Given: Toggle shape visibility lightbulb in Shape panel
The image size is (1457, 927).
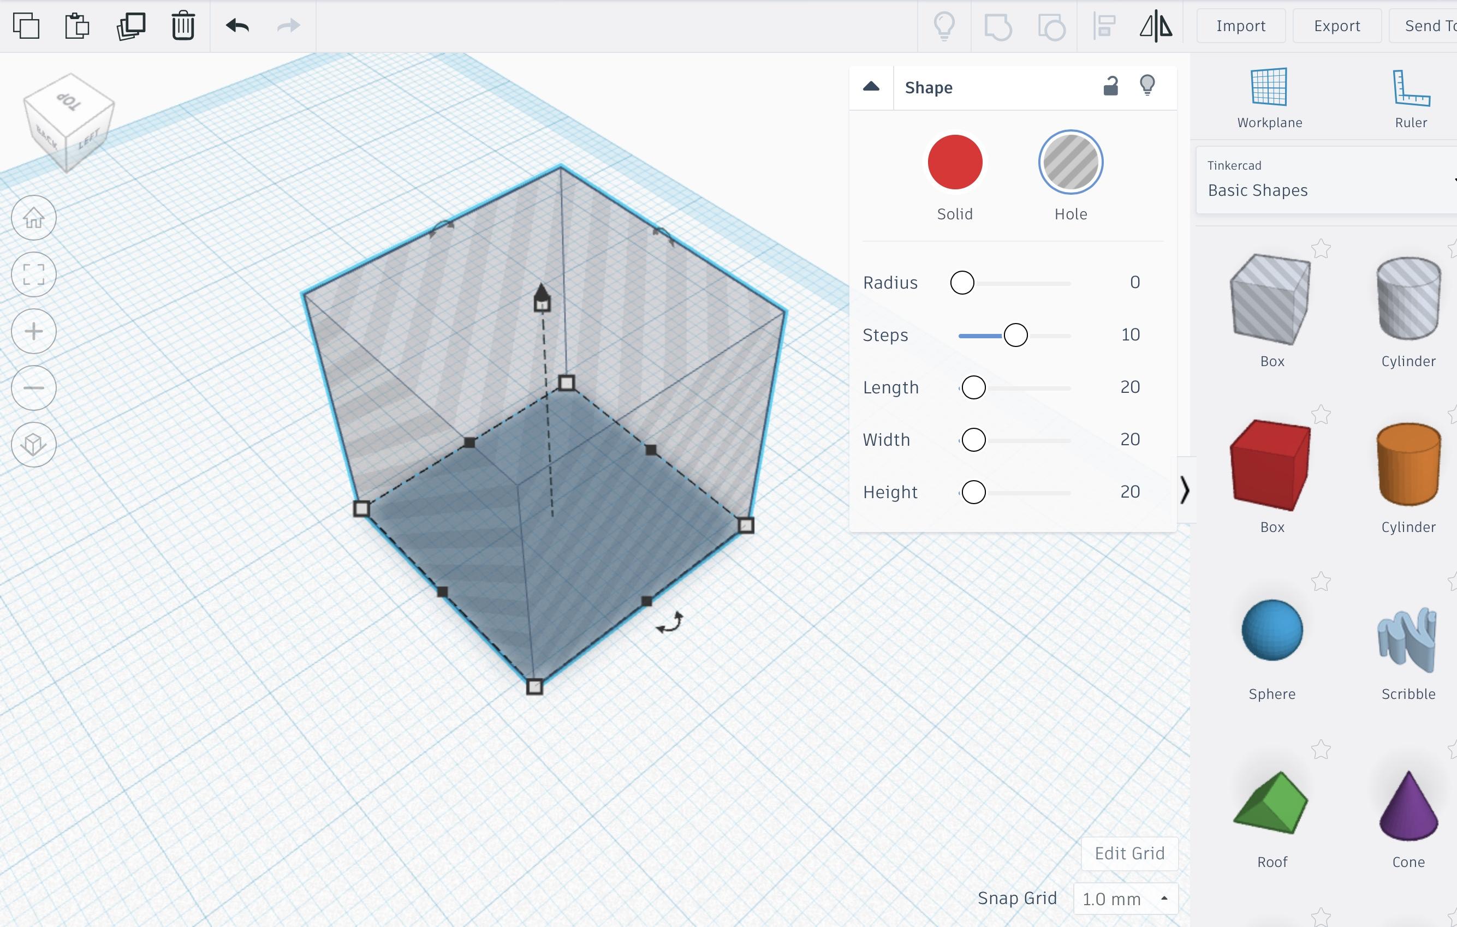Looking at the screenshot, I should click(1147, 86).
